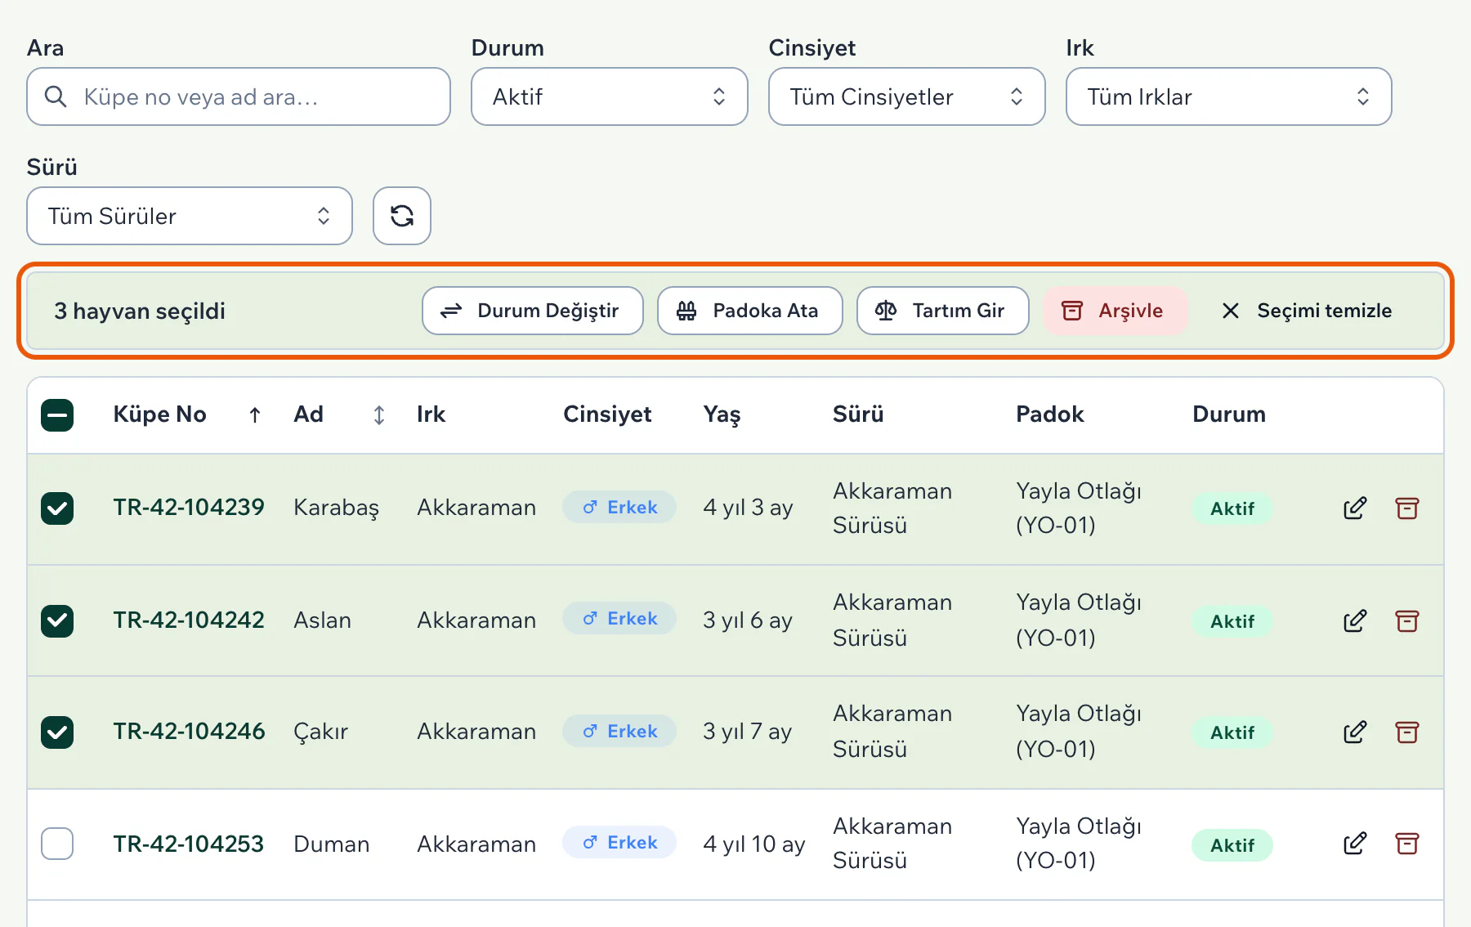Open the Tüm Irklar dropdown
The width and height of the screenshot is (1471, 927).
point(1229,96)
